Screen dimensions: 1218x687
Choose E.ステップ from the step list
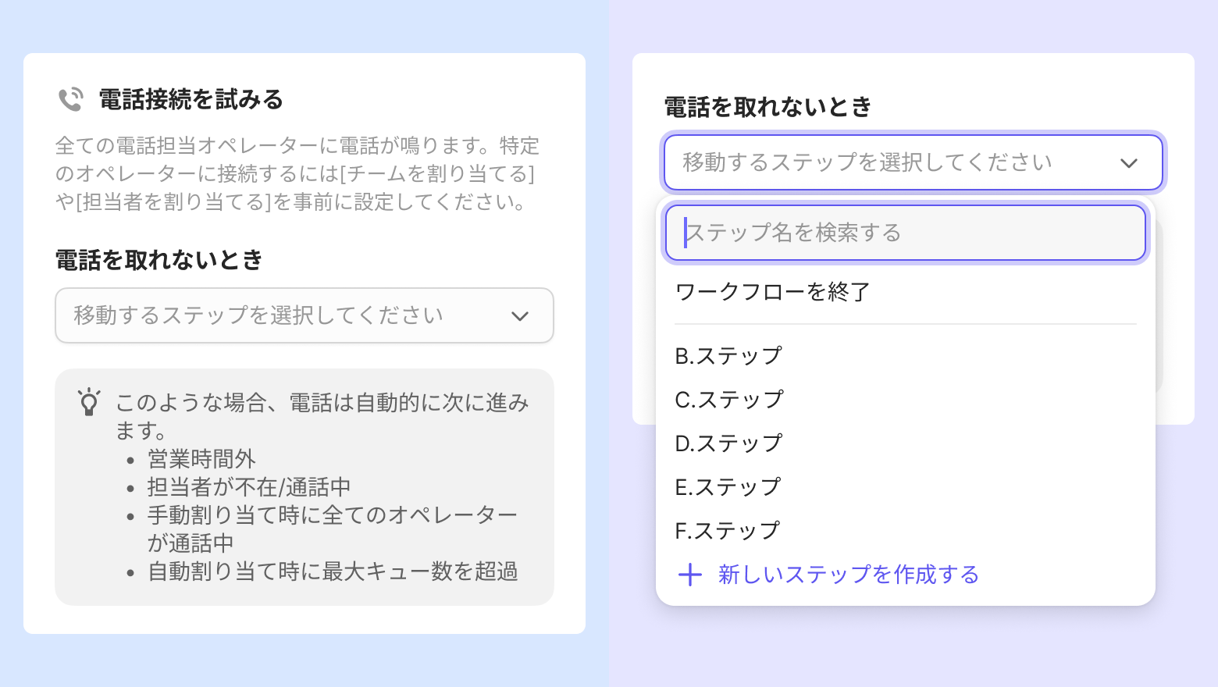tap(727, 487)
